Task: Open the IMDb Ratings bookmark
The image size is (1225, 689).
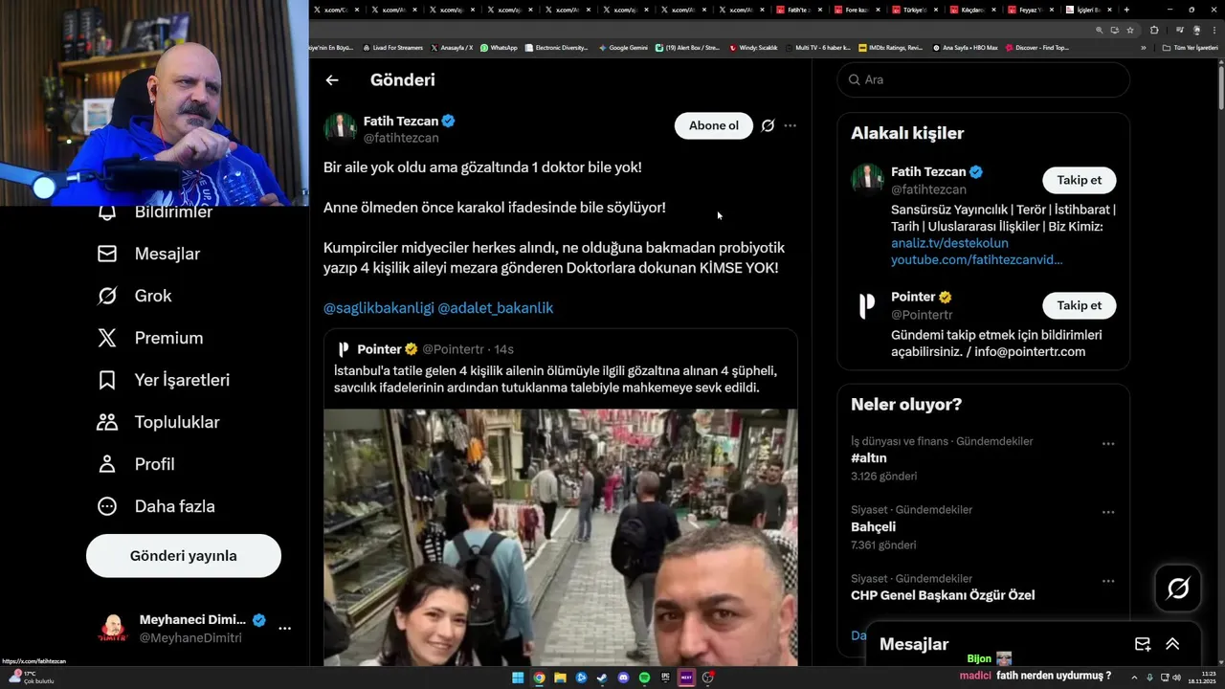Action: click(890, 47)
